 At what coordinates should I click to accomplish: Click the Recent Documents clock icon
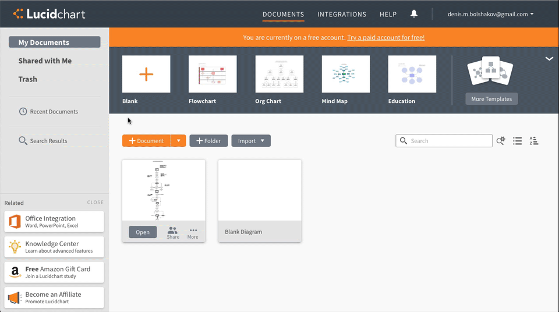point(23,111)
